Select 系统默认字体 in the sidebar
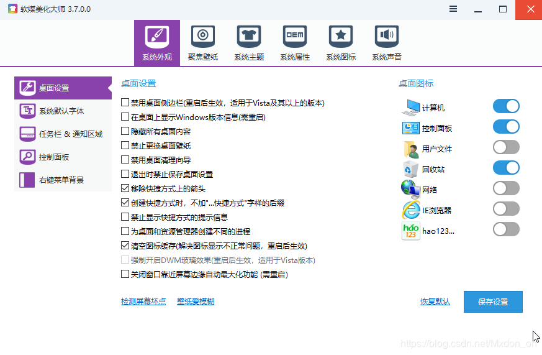 (x=61, y=111)
